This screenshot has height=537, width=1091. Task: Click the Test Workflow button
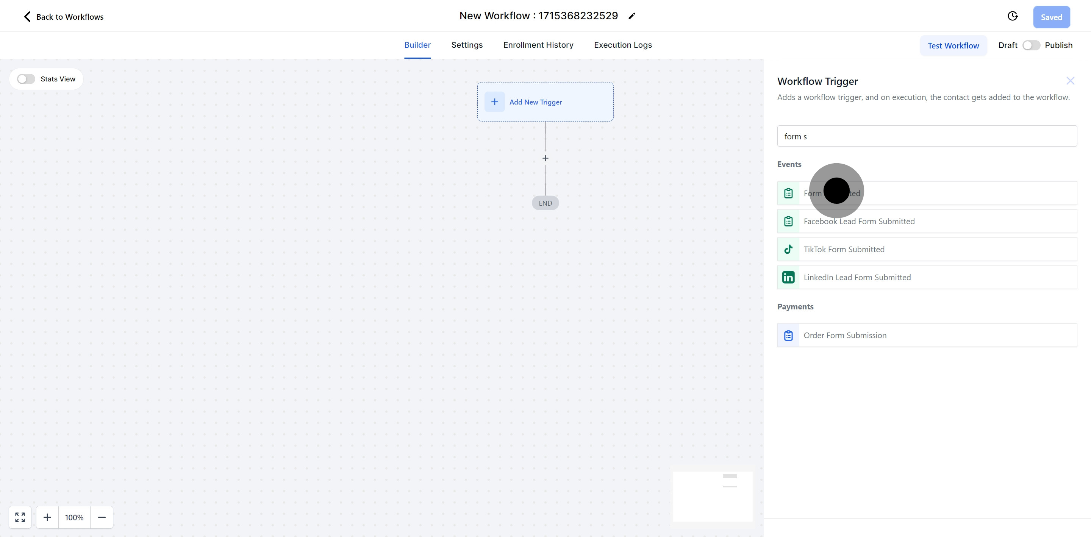pyautogui.click(x=953, y=45)
